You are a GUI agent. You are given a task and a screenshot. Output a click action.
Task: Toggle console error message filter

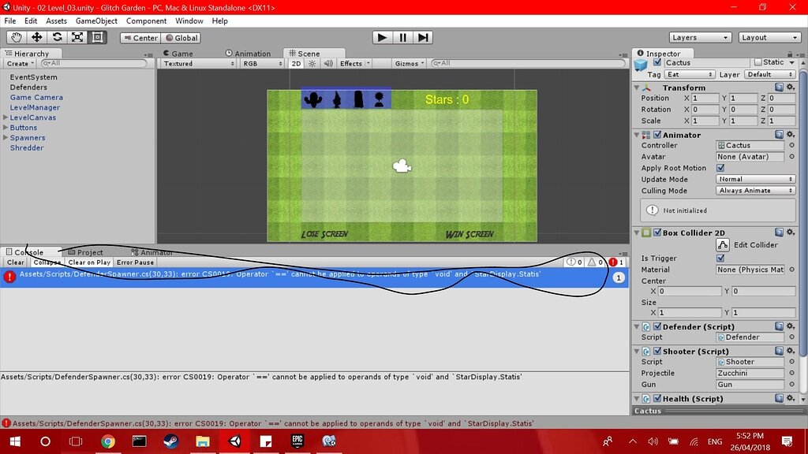tap(616, 262)
